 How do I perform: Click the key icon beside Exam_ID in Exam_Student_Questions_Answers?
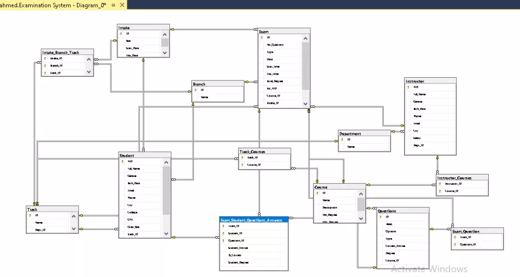pyautogui.click(x=224, y=226)
